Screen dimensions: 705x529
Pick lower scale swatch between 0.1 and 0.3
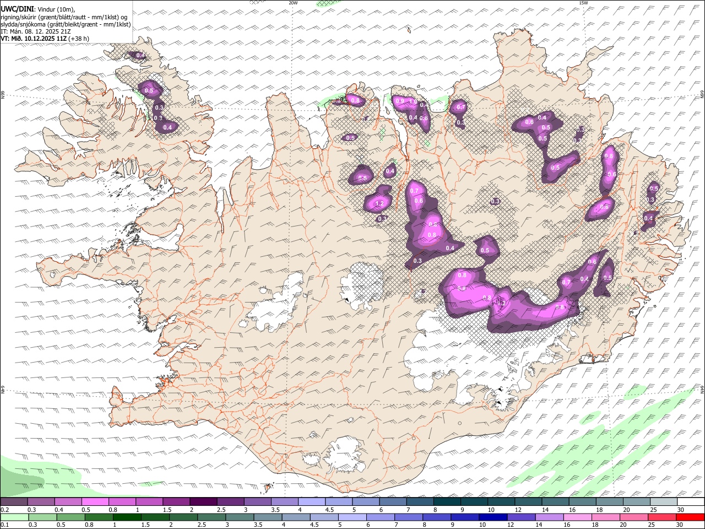point(14,517)
